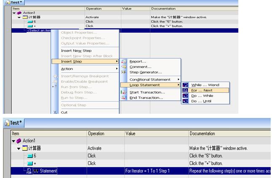This screenshot has height=178, width=272.
Task: Expand the Action submenu arrow
Action: pyautogui.click(x=116, y=69)
